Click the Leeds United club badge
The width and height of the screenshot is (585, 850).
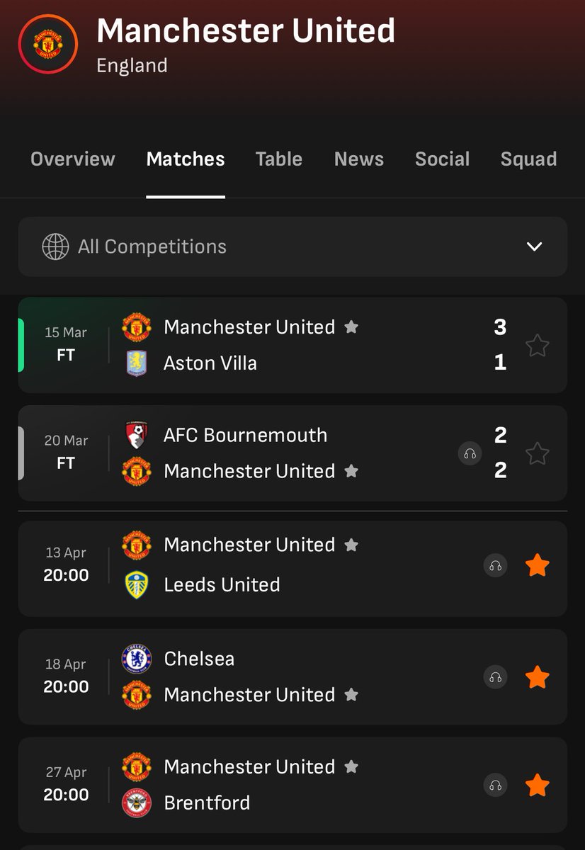(136, 584)
